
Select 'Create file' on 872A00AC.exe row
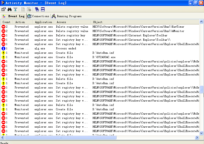[x=65, y=57]
